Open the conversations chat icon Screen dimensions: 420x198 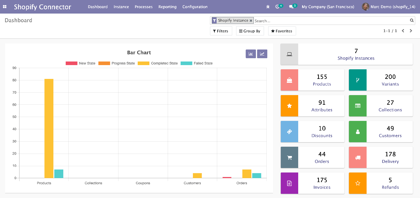click(x=291, y=7)
